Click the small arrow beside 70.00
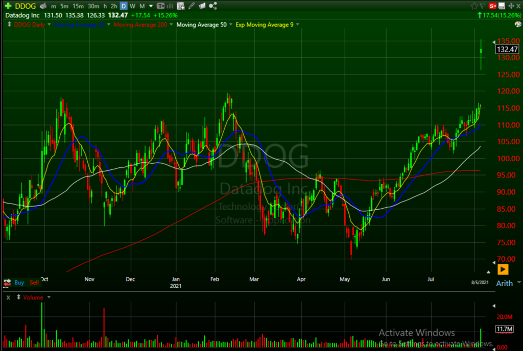523x351 pixels. tap(494, 262)
